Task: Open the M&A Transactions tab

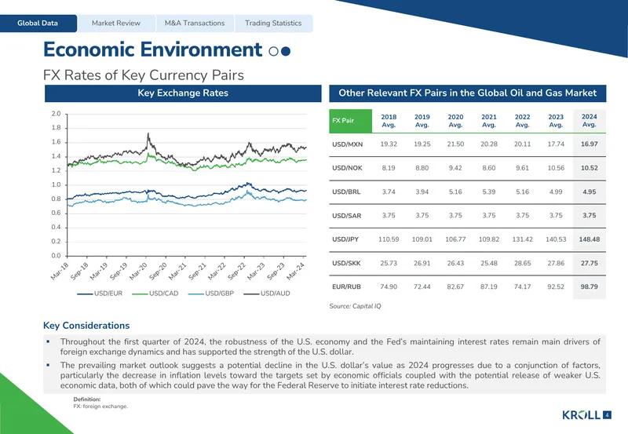Action: point(195,24)
